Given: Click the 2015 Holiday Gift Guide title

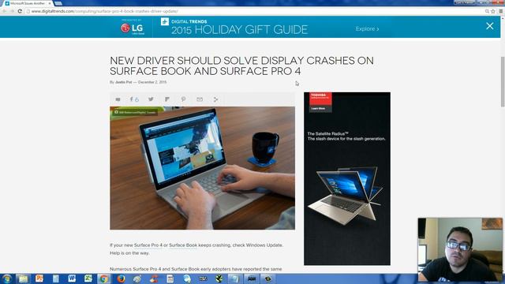Looking at the screenshot, I should 239,30.
